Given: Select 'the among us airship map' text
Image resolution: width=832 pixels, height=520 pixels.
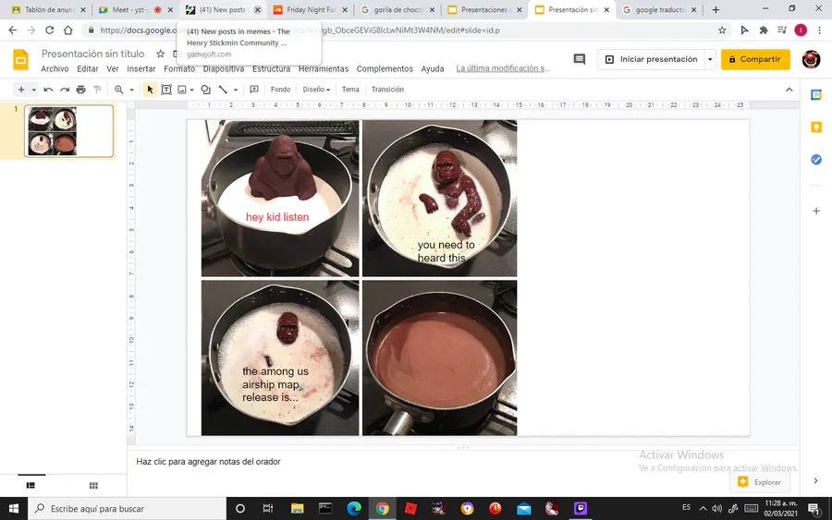Looking at the screenshot, I should pos(275,384).
